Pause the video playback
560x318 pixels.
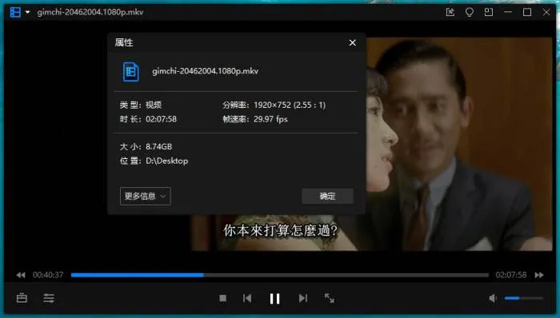click(x=274, y=298)
